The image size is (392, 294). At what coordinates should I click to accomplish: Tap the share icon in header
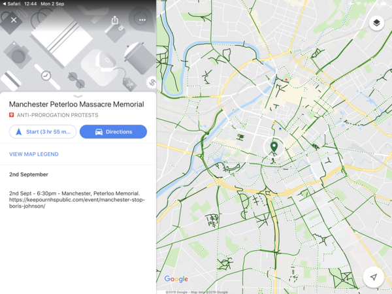(x=115, y=20)
